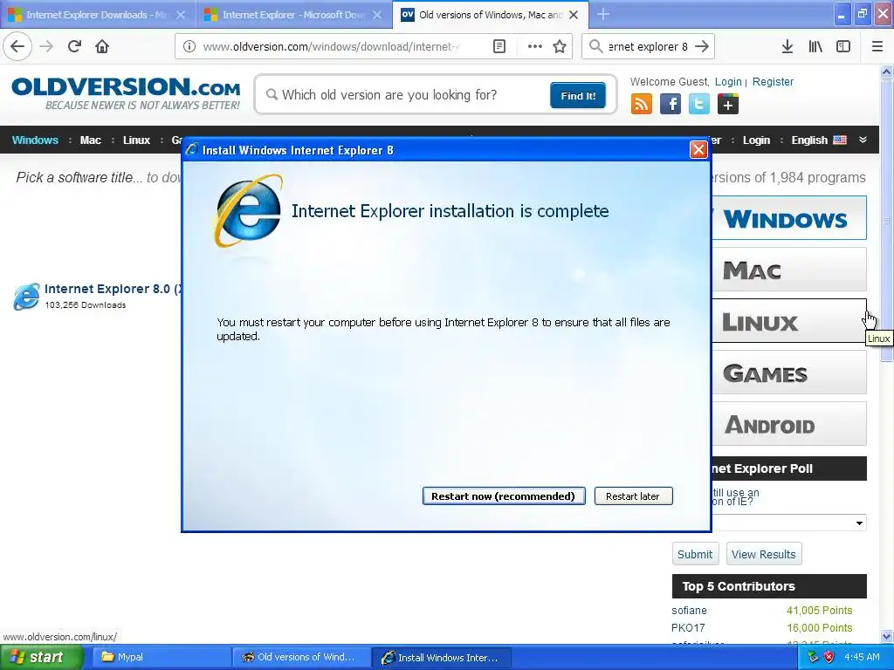
Task: Expand the navigation bar chevron
Action: 863,140
